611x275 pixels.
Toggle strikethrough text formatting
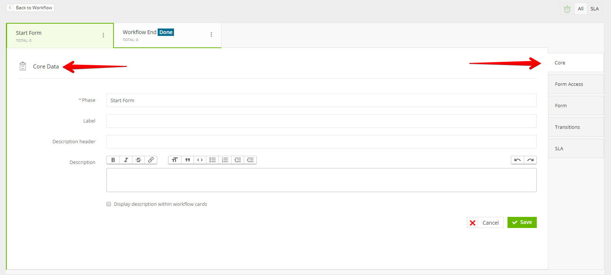coord(138,160)
